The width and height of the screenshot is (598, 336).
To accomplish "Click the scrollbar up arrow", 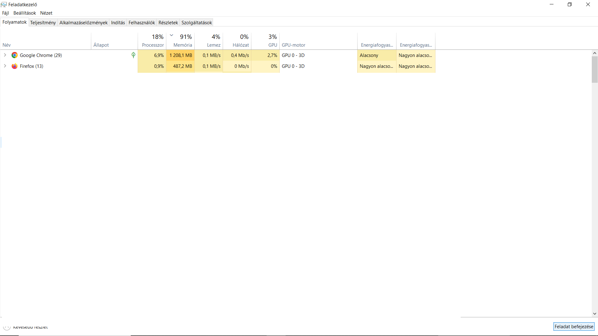I will [x=595, y=53].
